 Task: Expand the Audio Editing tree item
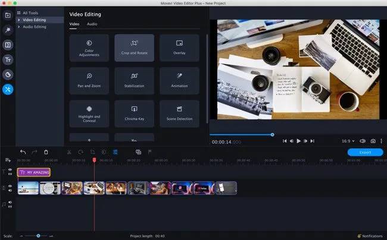click(x=18, y=27)
